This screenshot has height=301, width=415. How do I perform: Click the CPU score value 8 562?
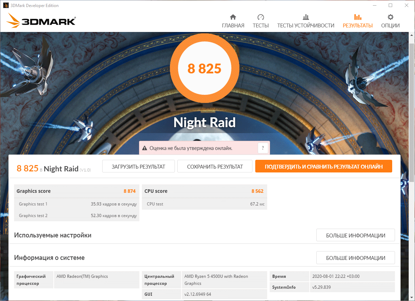tap(257, 191)
